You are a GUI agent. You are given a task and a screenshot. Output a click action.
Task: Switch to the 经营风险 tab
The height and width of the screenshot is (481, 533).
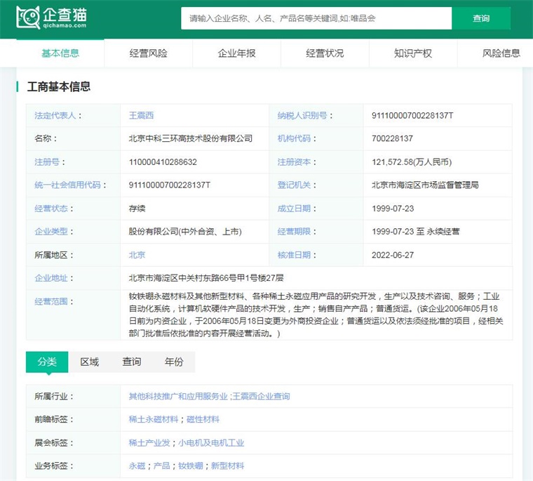tap(148, 53)
